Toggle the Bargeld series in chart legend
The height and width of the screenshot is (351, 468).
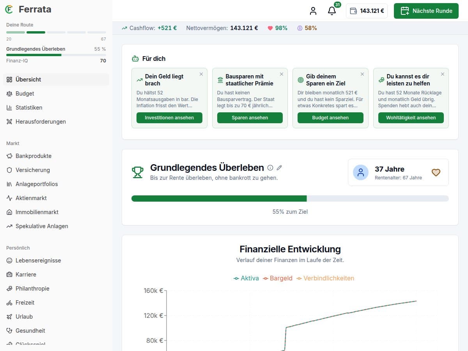point(277,278)
